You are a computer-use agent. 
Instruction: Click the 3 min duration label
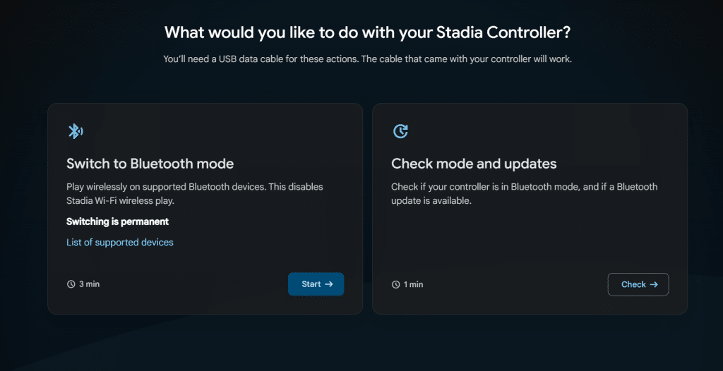tap(89, 284)
